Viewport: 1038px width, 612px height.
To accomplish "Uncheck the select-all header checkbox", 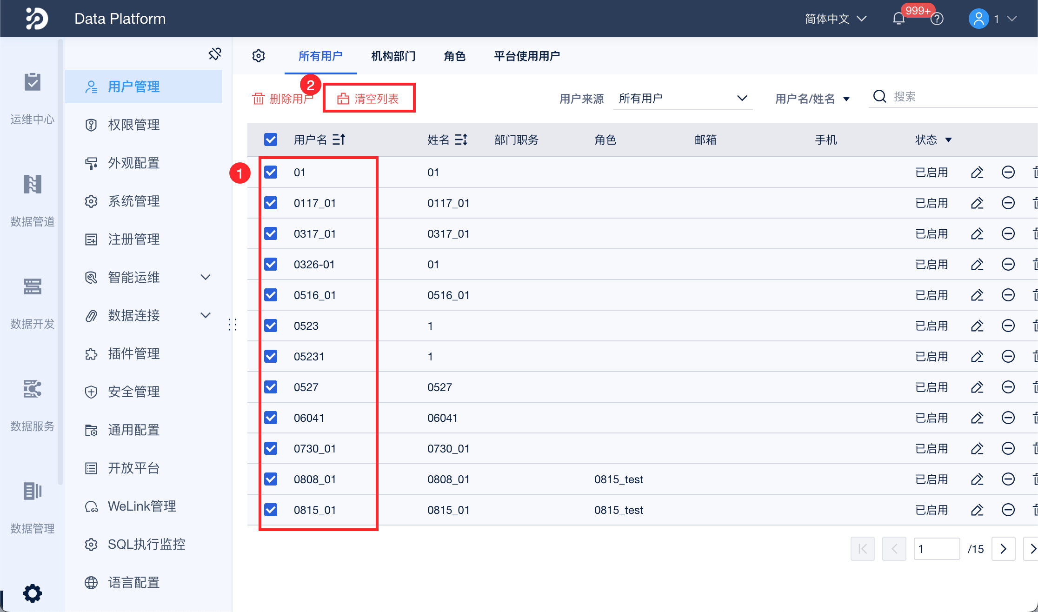I will (x=271, y=140).
